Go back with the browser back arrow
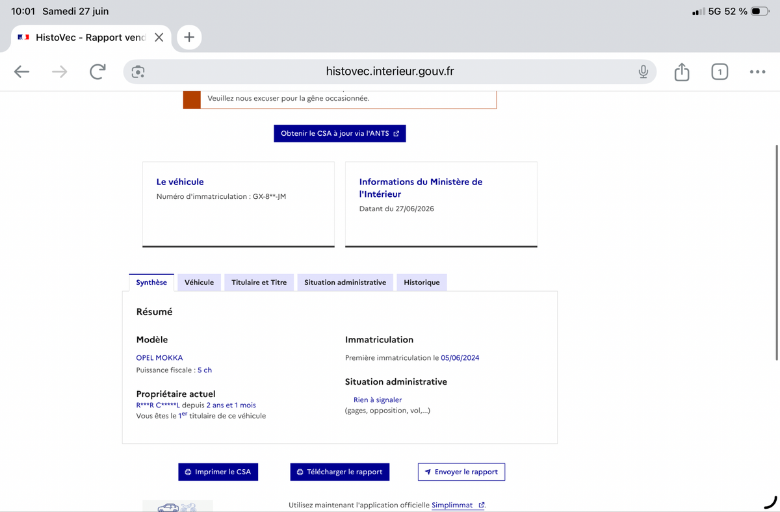 (x=21, y=71)
